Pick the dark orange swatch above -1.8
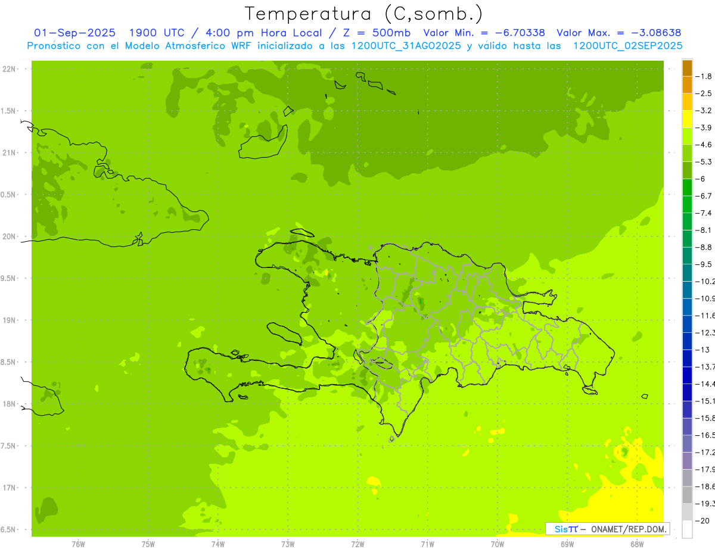The image size is (715, 552). click(x=687, y=68)
